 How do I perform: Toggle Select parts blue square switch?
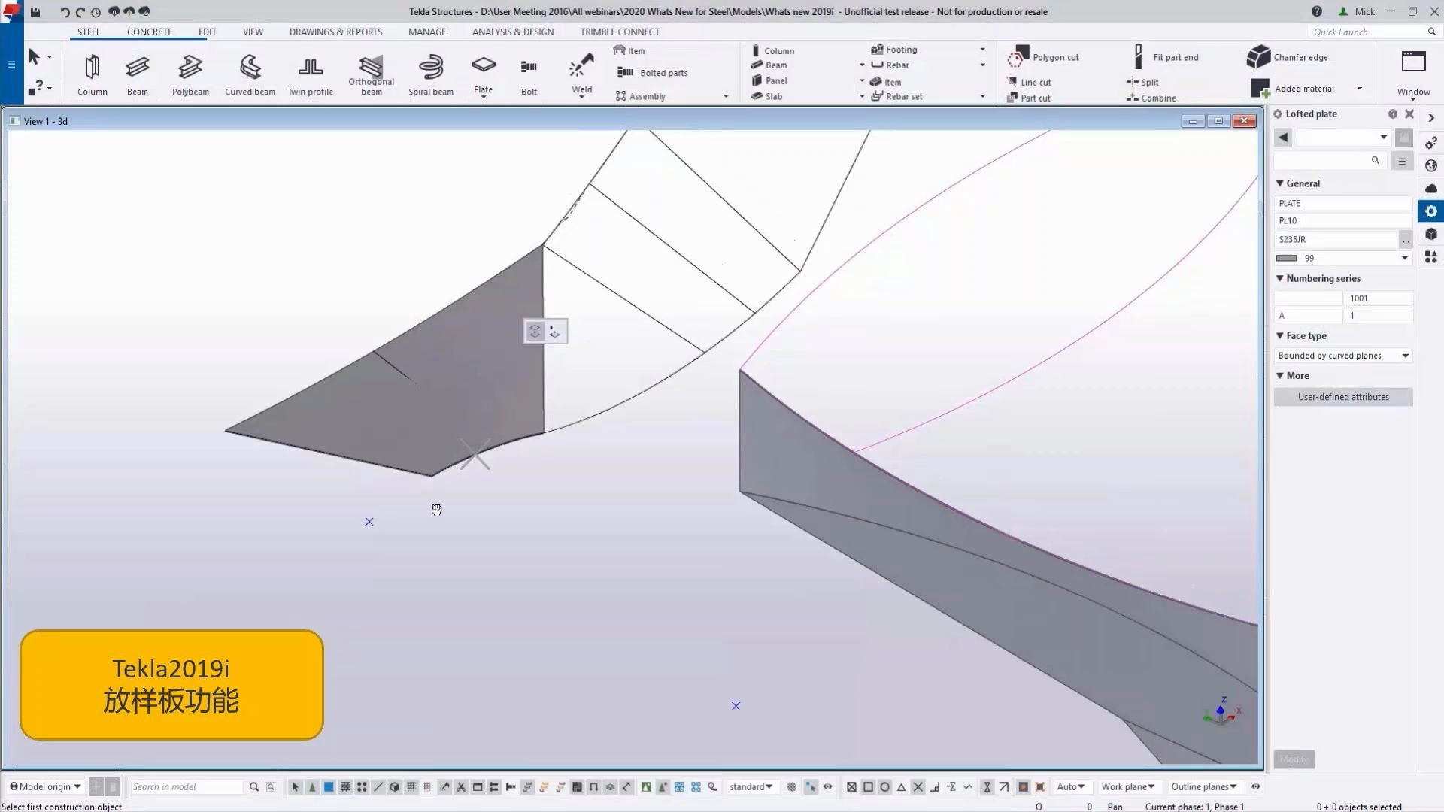[329, 786]
